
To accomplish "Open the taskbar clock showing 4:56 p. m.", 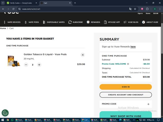I will tap(151, 120).
